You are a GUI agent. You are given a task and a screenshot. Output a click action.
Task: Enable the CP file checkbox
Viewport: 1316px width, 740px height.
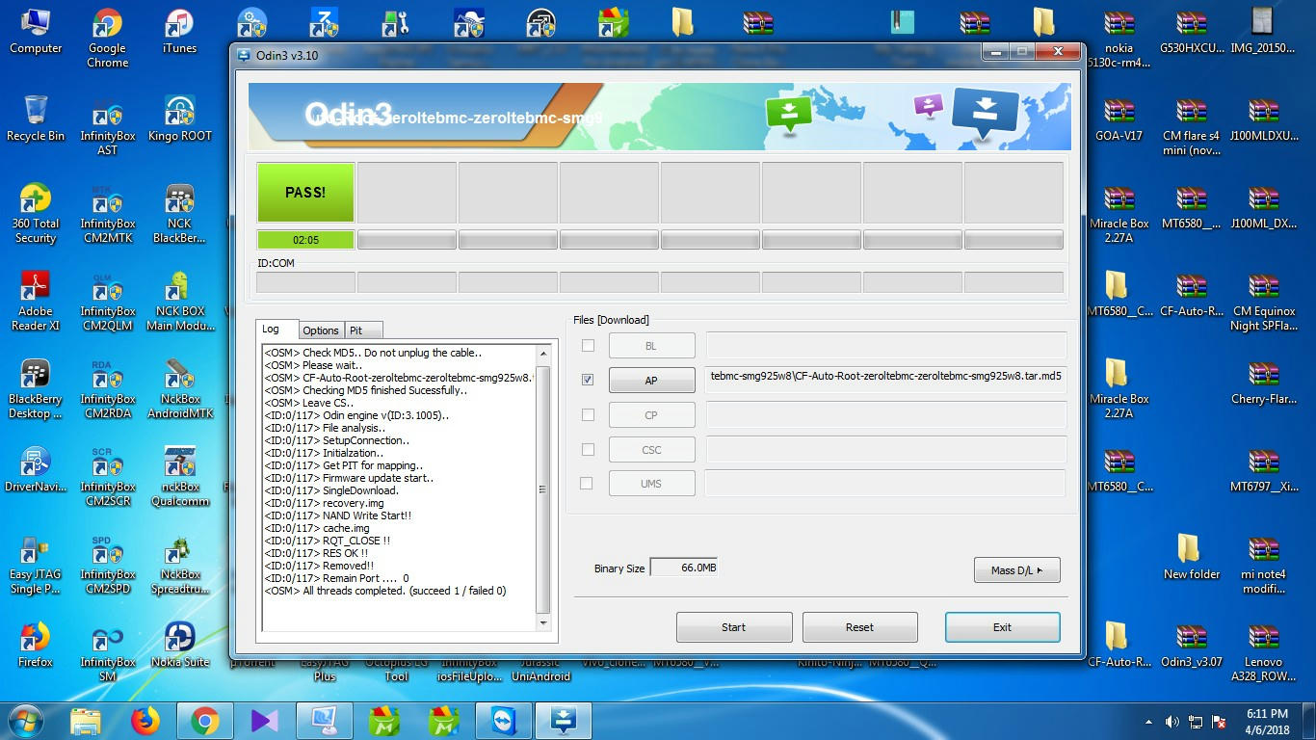(x=588, y=414)
